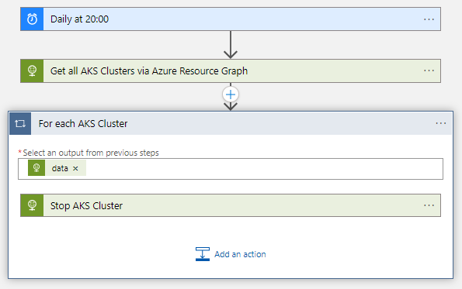Click the Add an action icon
Screen dimensions: 462x289
[203, 254]
